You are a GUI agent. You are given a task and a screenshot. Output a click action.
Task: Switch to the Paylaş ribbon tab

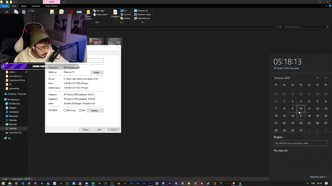tap(24, 6)
